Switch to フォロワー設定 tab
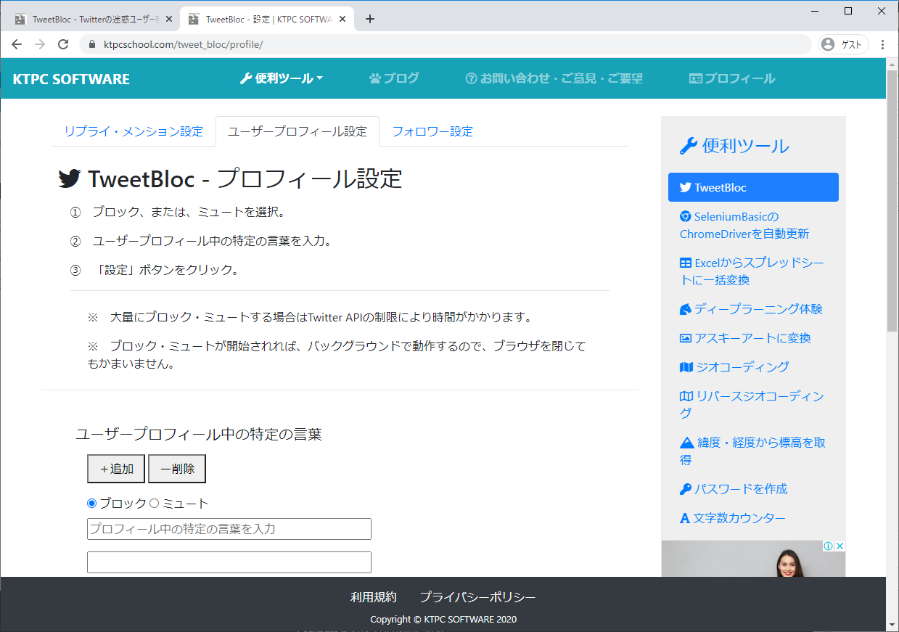 (x=432, y=131)
